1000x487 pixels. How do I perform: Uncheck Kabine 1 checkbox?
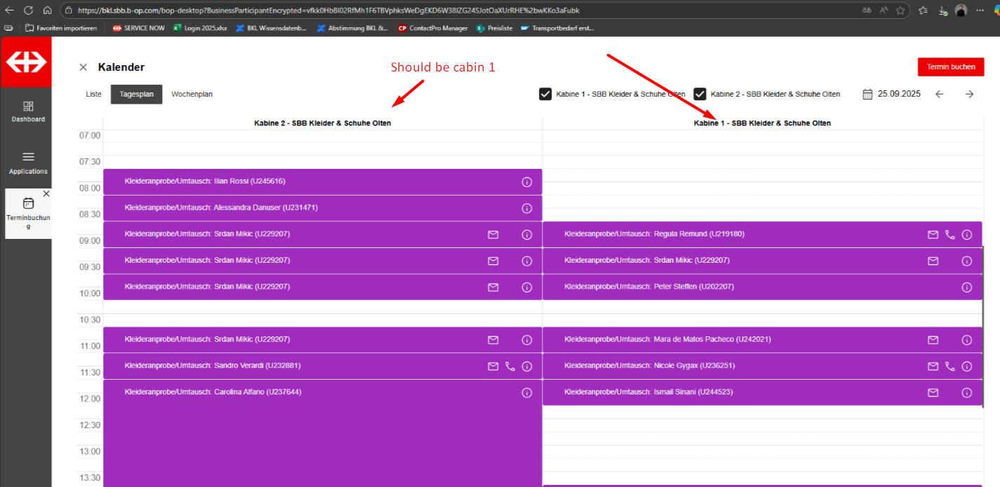[545, 94]
